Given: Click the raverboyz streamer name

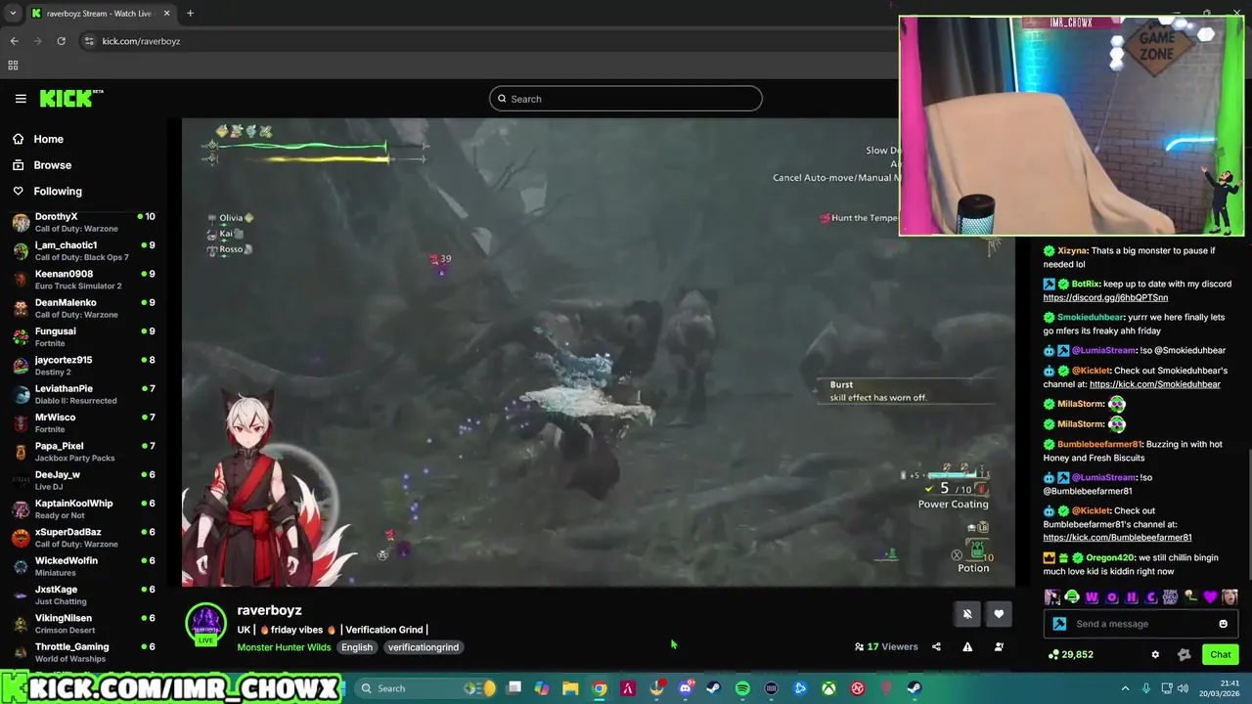Looking at the screenshot, I should pos(269,610).
